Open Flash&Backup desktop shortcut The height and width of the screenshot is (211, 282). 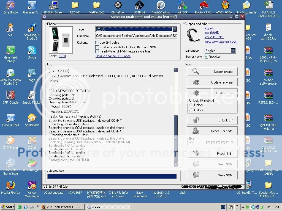point(161,7)
